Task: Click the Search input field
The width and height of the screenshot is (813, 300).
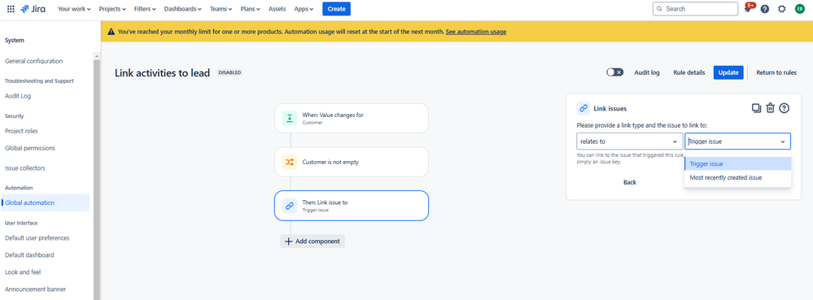Action: pyautogui.click(x=695, y=9)
